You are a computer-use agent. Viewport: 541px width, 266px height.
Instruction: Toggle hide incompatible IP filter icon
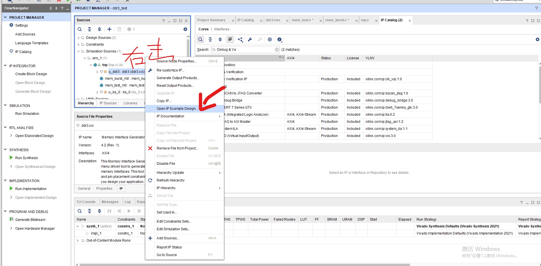tap(230, 39)
